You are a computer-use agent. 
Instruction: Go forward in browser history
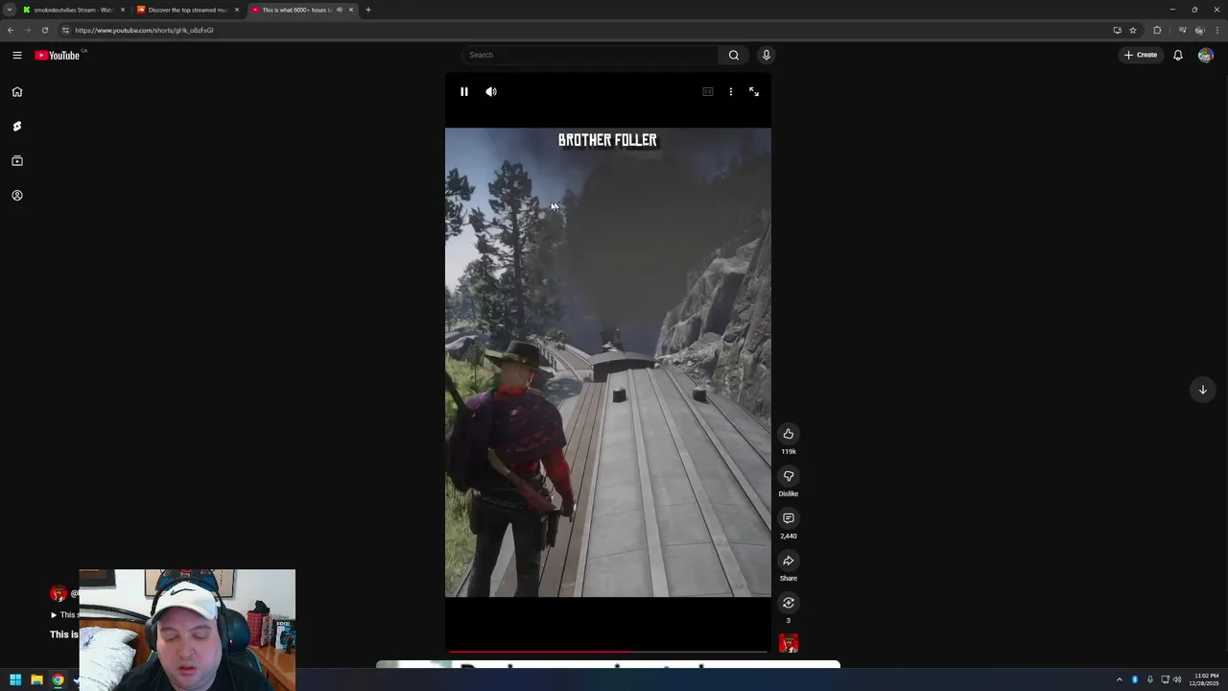click(27, 30)
